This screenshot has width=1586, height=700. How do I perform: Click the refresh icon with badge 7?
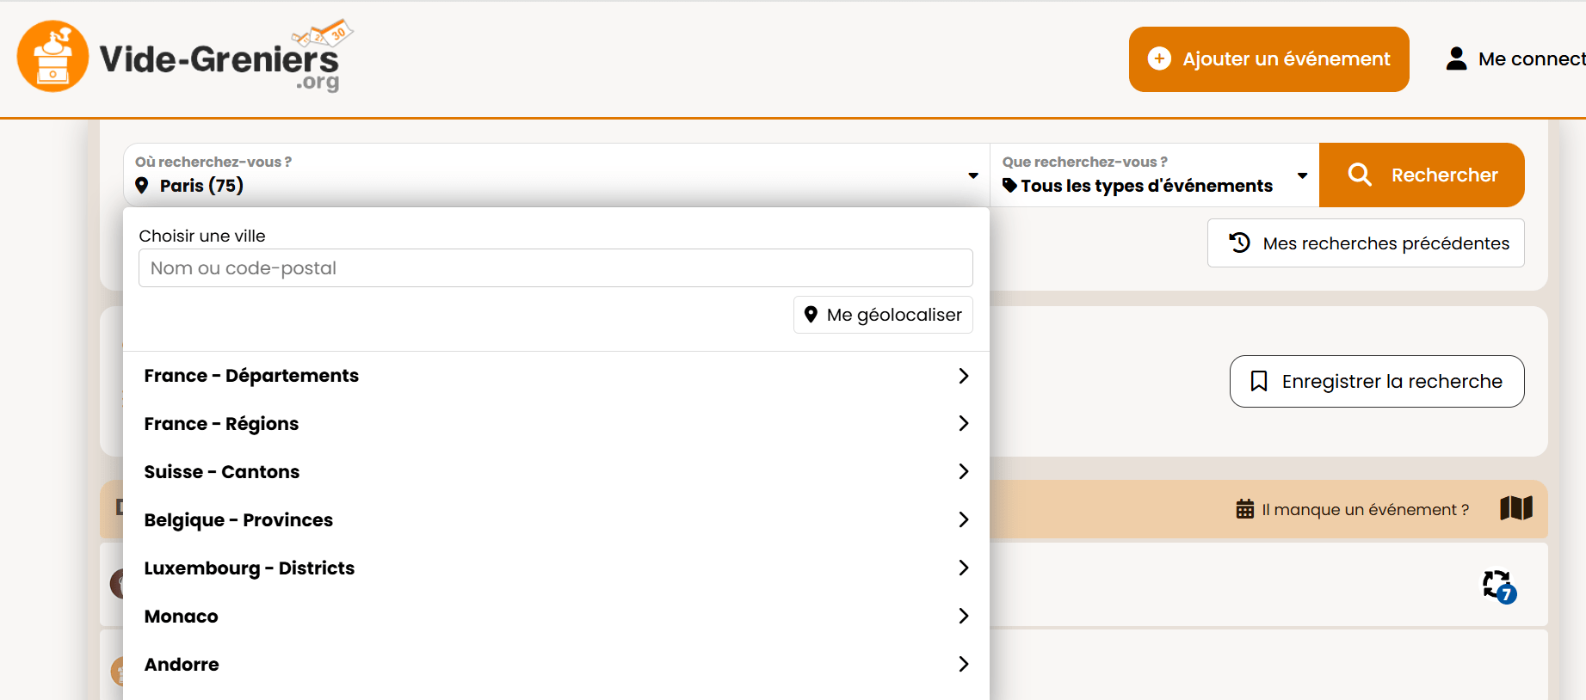click(x=1498, y=586)
